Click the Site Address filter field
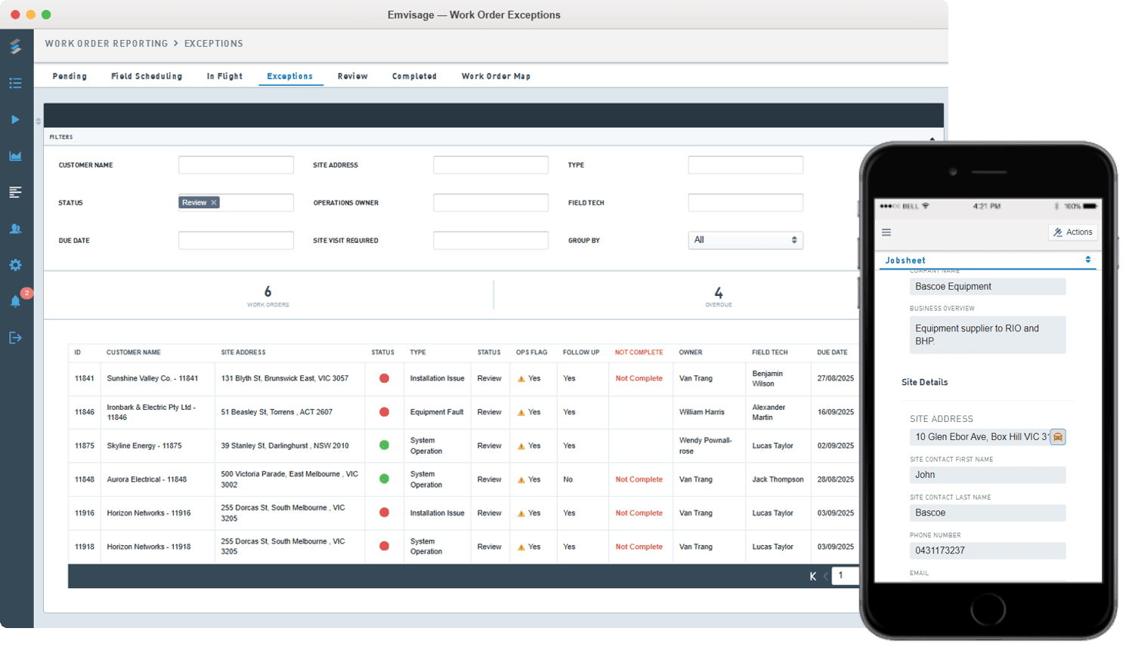 [490, 165]
